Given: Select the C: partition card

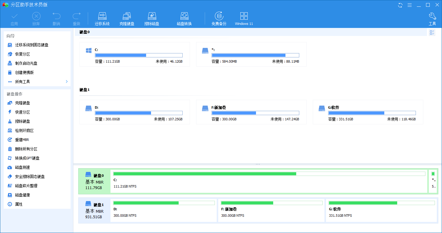Looking at the screenshot, I should [135, 54].
